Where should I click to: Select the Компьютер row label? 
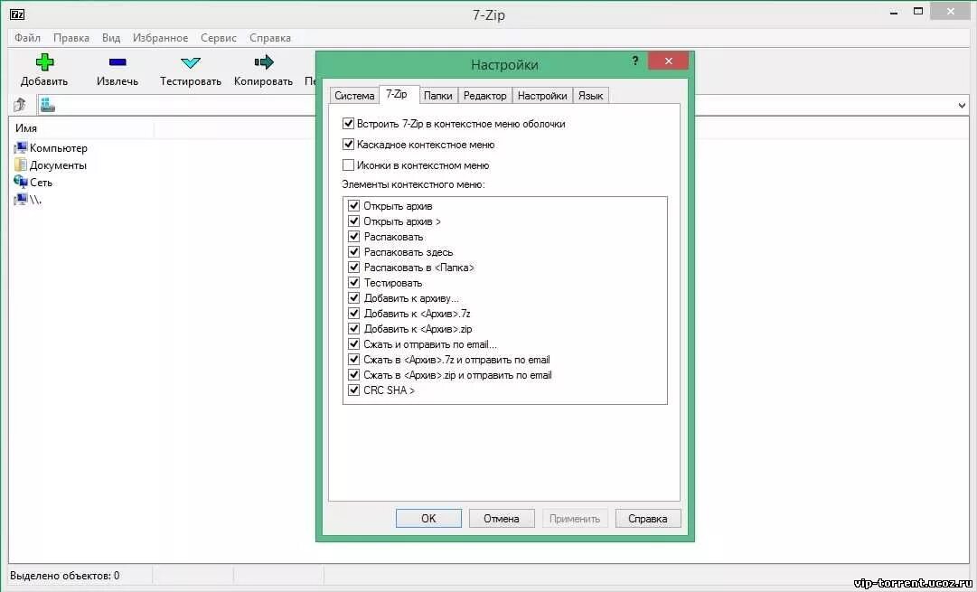[59, 148]
